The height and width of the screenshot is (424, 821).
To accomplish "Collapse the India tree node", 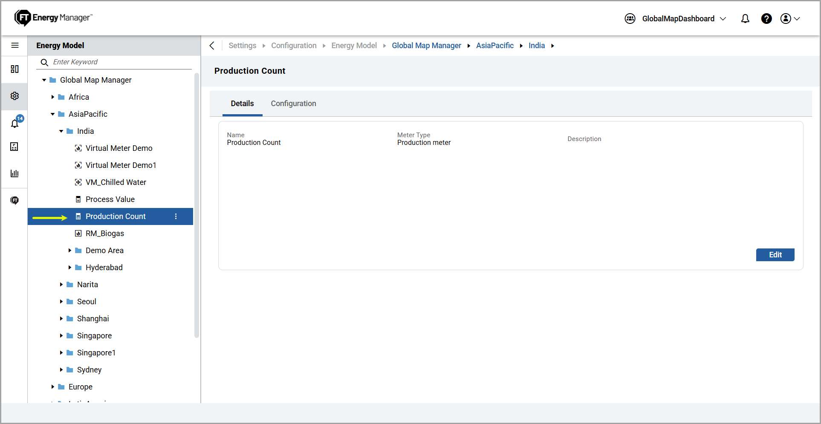I will point(61,131).
